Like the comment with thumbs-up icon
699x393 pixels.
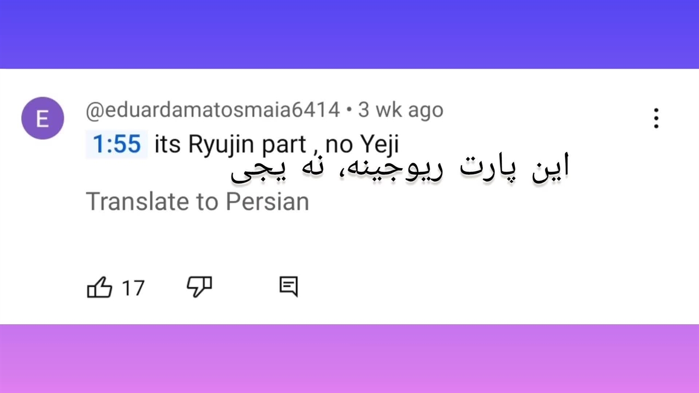click(100, 287)
